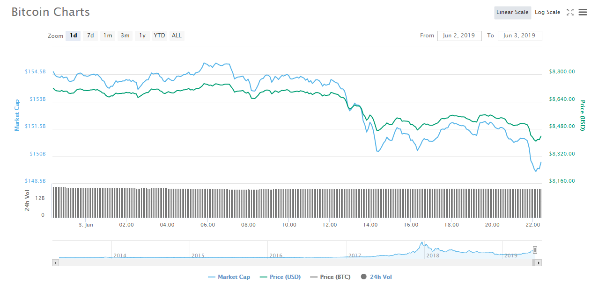Select the 7d zoom range
The height and width of the screenshot is (284, 591).
90,35
